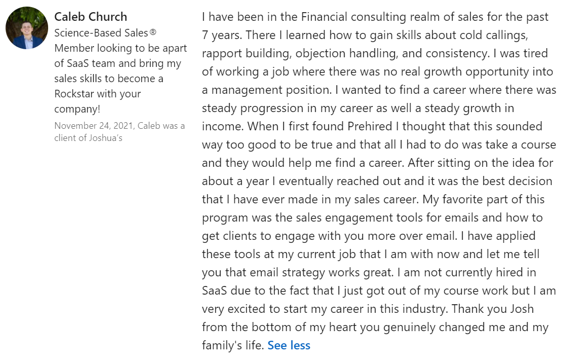Click "of SaaS team and bring my" headline line
The height and width of the screenshot is (359, 565).
click(x=118, y=63)
